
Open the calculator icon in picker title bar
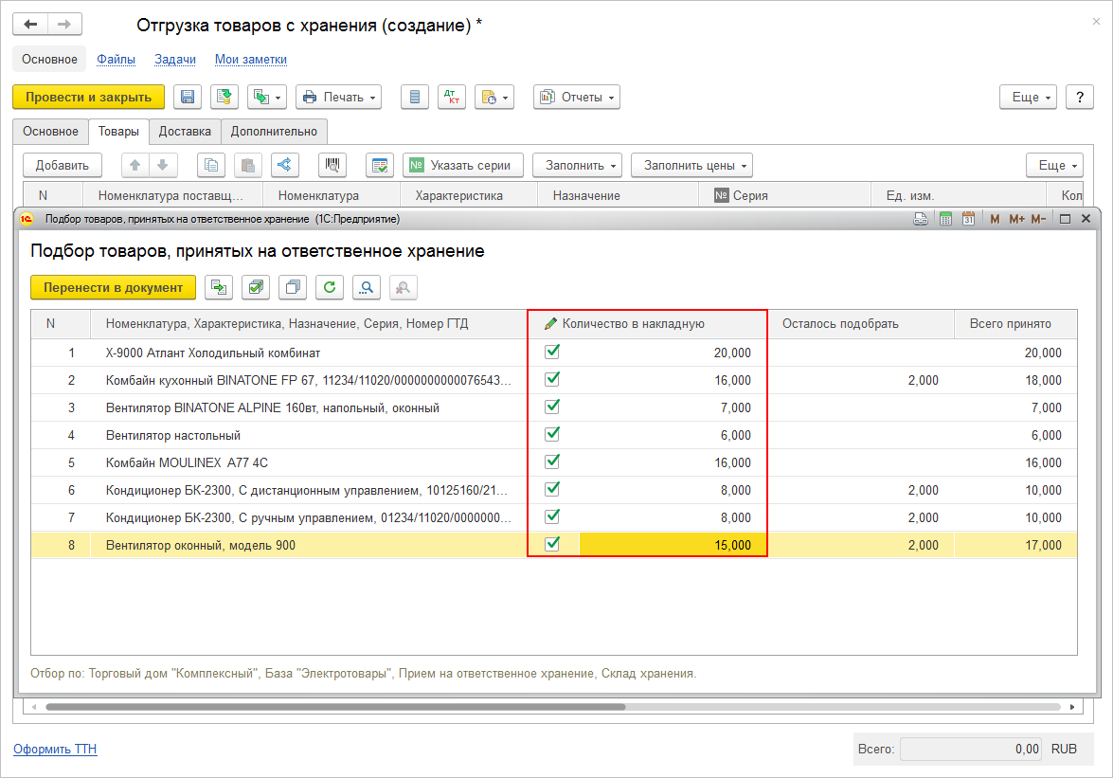tap(945, 219)
